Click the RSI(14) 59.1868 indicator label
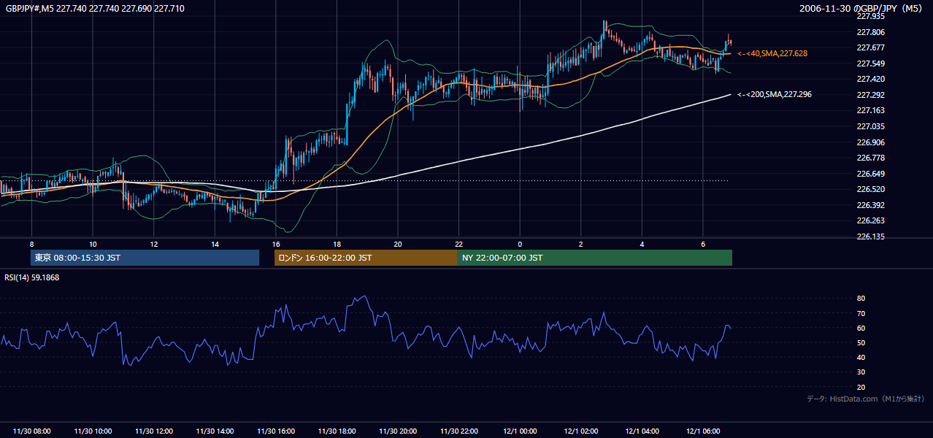Image resolution: width=933 pixels, height=438 pixels. click(31, 277)
